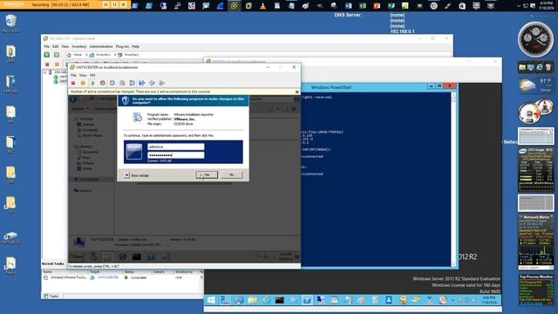Pause the screen recording in recorder bar
This screenshot has height=314, width=558.
pos(114,4)
